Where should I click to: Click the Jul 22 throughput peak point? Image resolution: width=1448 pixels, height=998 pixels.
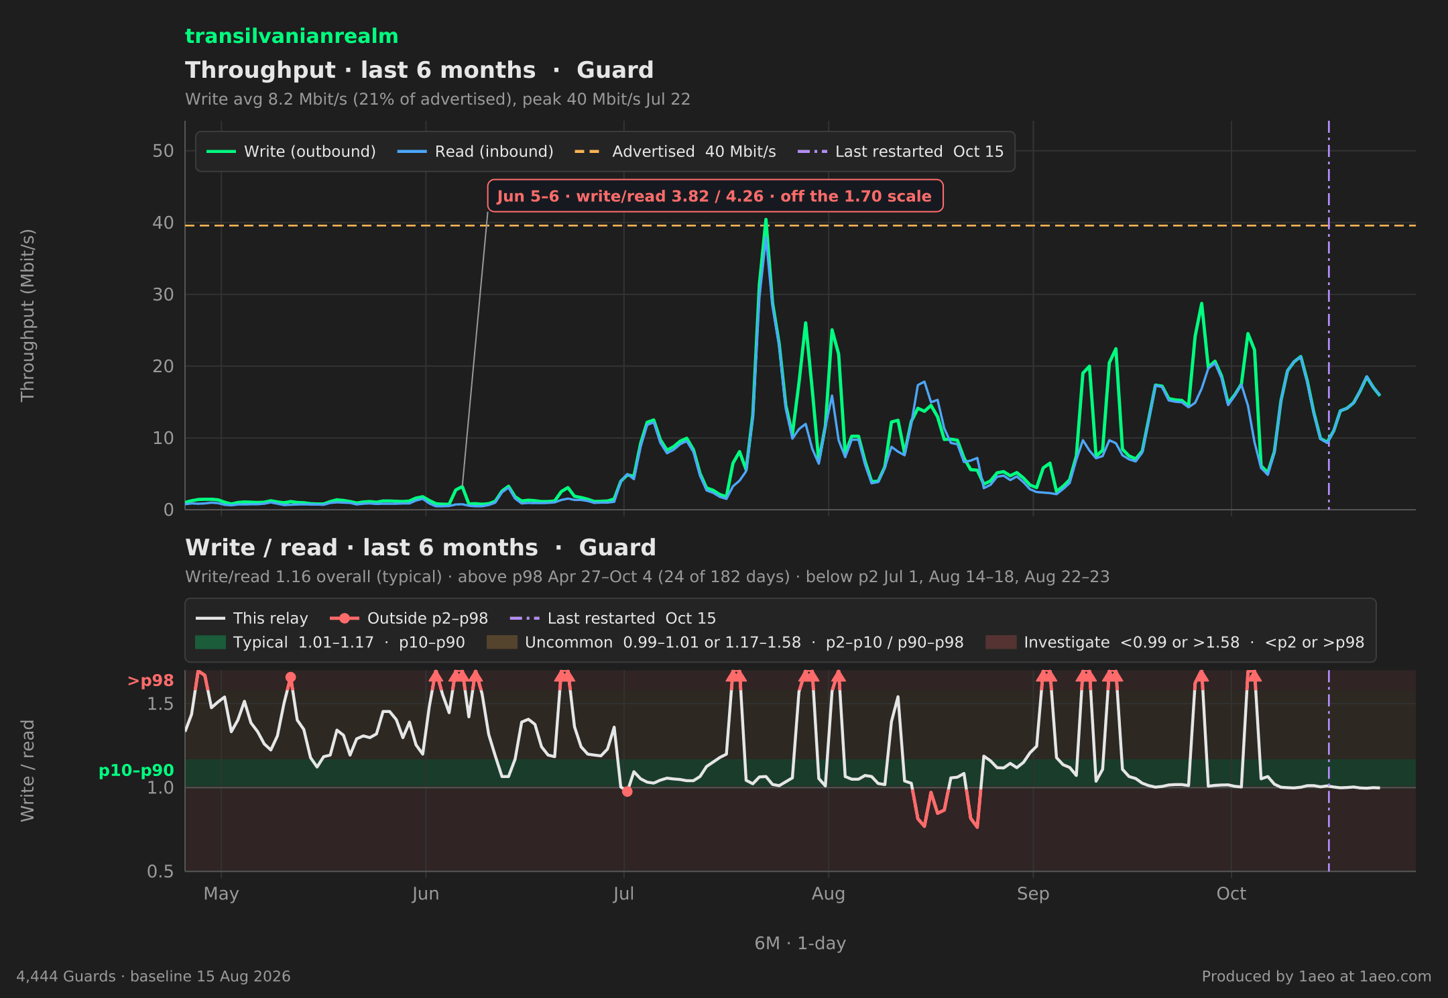pyautogui.click(x=766, y=220)
